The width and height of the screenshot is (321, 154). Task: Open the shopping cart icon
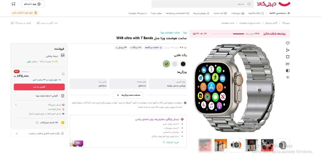14,4
